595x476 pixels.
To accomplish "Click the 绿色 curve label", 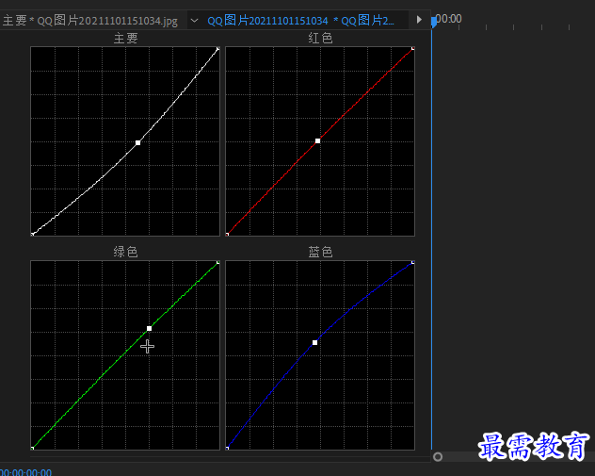I will pos(125,252).
